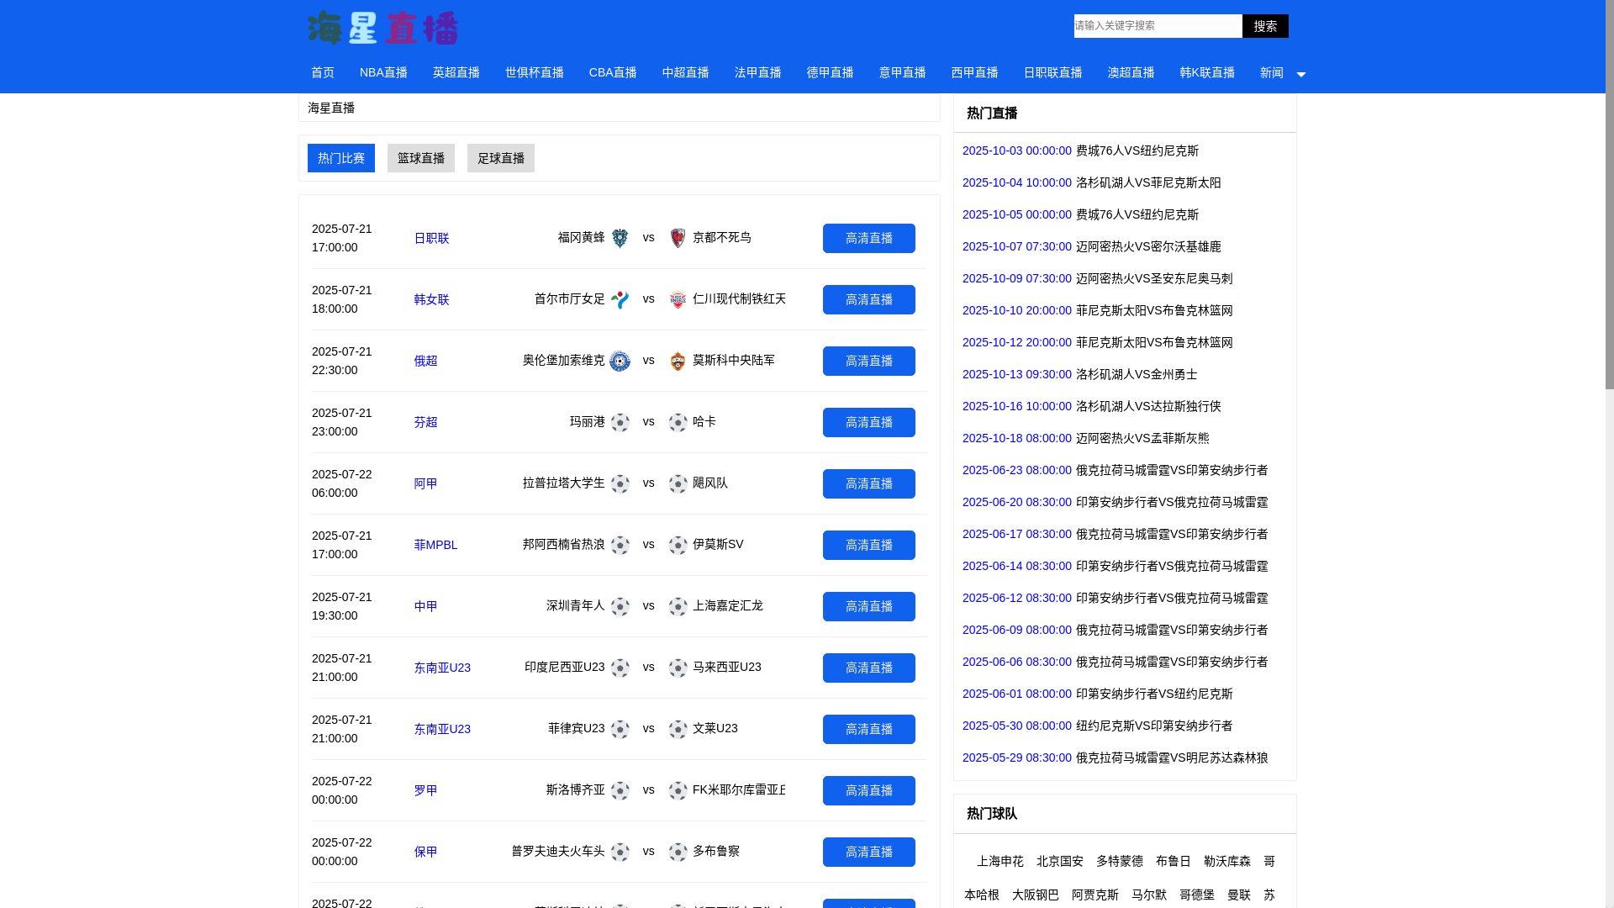Open the 罗甲 league link
The height and width of the screenshot is (908, 1614).
tap(425, 790)
